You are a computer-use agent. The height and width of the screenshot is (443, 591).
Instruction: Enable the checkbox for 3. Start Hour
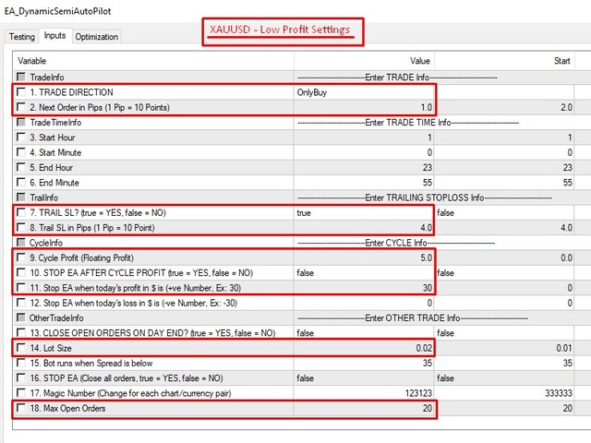(x=21, y=138)
